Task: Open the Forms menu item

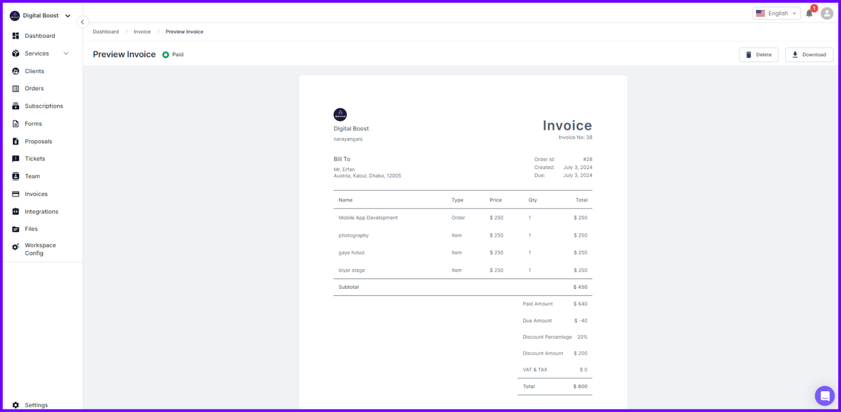Action: (33, 124)
